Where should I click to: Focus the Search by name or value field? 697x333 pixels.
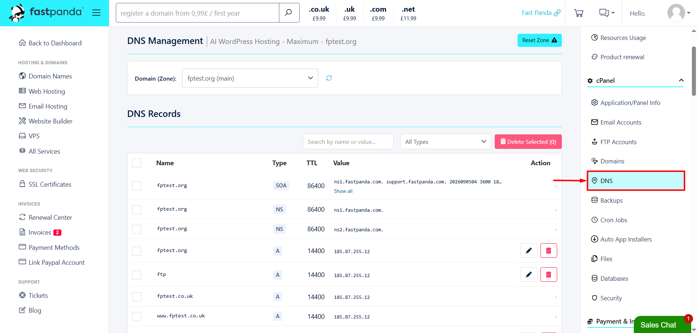(x=348, y=142)
